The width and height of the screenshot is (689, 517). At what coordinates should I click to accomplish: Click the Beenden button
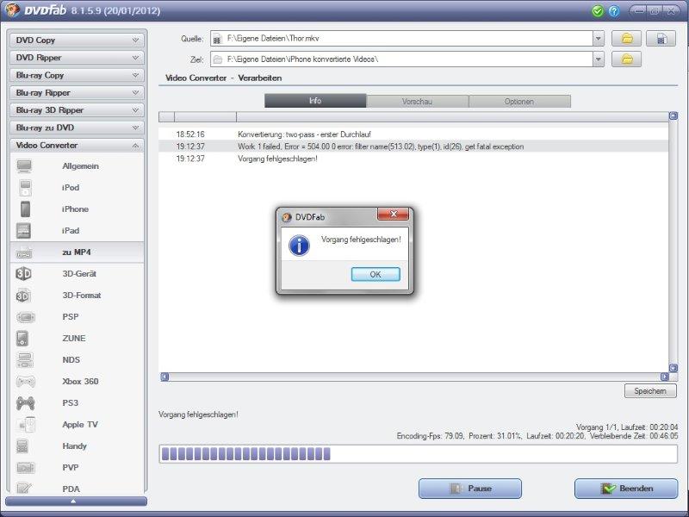[626, 489]
